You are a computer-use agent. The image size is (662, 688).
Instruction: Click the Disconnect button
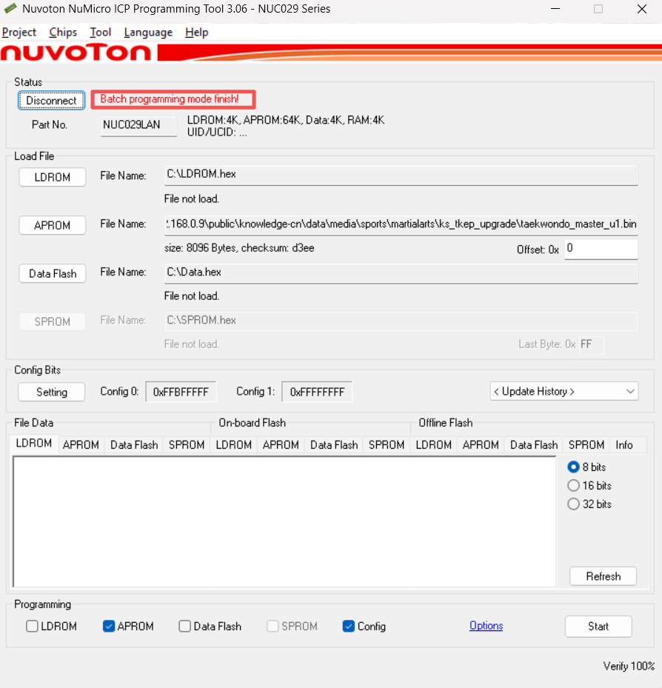51,100
